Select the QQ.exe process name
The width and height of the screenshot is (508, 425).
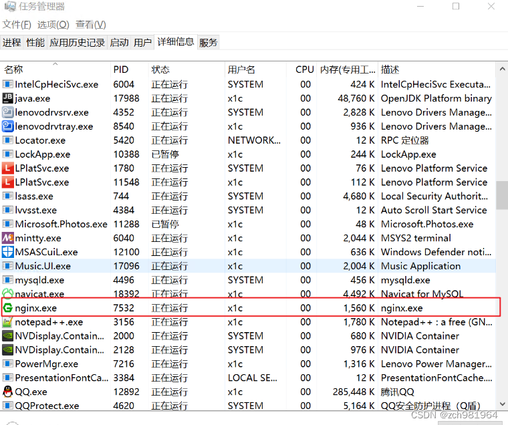tap(31, 392)
